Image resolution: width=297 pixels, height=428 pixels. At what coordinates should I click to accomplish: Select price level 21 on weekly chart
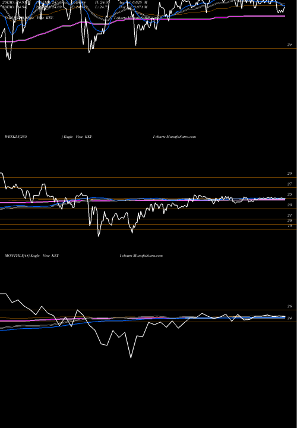point(289,215)
